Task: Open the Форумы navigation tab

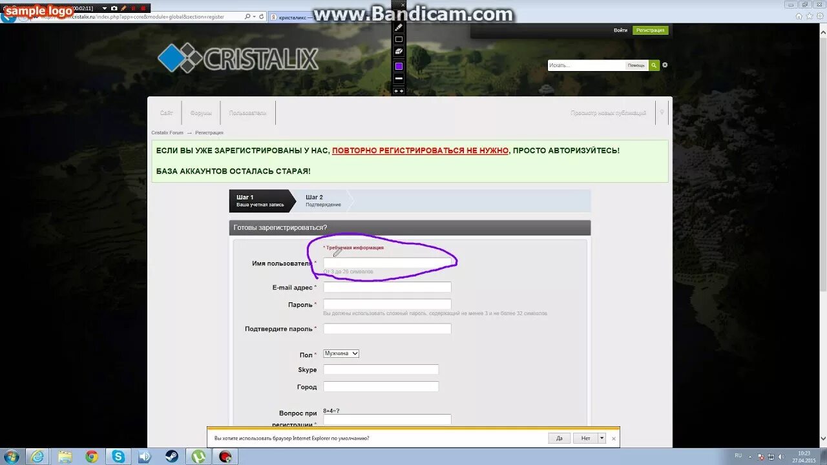Action: point(201,113)
